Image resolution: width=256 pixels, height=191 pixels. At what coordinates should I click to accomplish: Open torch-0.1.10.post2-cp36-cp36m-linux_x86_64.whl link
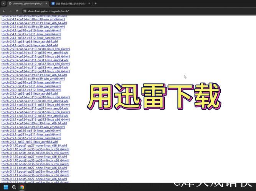(x=35, y=164)
